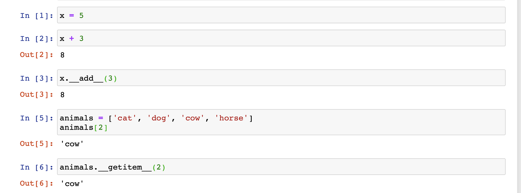Select the x + 3 code cell
Viewport: 521px width, 193px height.
tap(281, 38)
